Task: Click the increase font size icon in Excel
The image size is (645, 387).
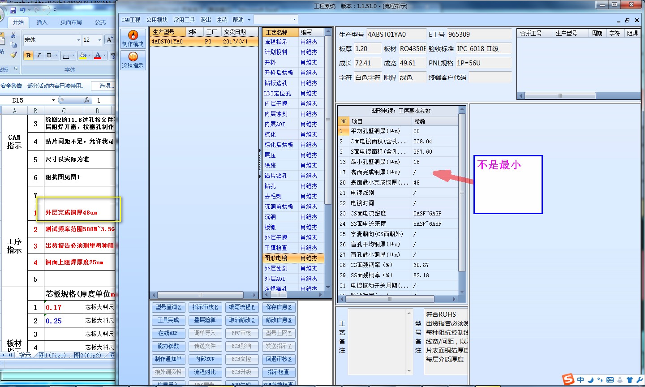Action: pos(110,40)
